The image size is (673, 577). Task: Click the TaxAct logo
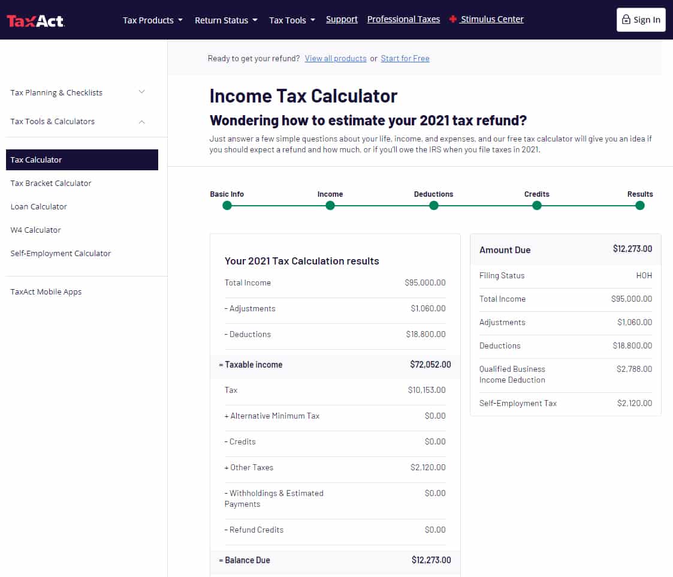35,19
